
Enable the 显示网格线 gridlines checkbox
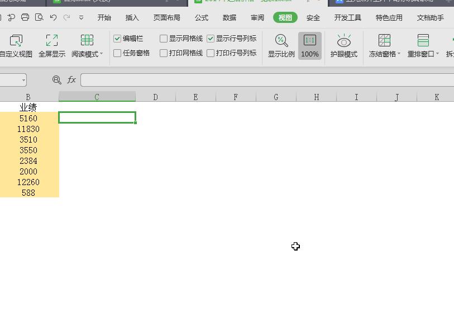tap(163, 39)
